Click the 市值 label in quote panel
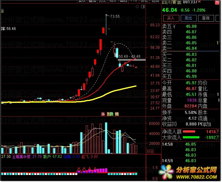Screen dimensions: 222x182 point(202,94)
